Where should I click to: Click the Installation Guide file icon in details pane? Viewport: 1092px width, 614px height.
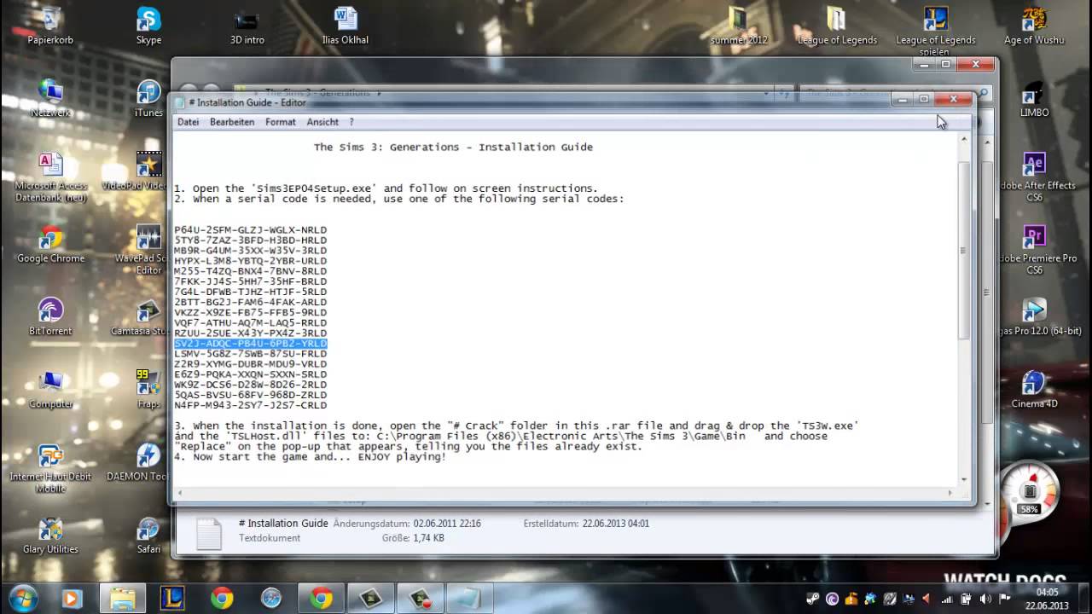[209, 533]
